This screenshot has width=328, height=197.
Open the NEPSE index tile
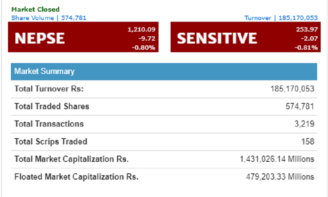point(83,37)
